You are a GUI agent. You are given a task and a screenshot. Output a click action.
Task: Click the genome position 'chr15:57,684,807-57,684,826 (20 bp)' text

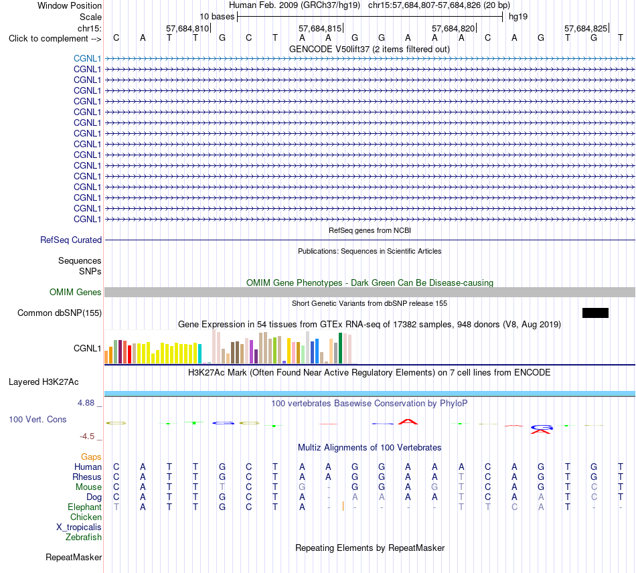(439, 5)
